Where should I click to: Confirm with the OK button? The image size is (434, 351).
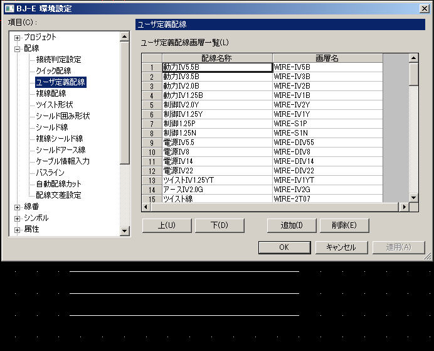284,247
